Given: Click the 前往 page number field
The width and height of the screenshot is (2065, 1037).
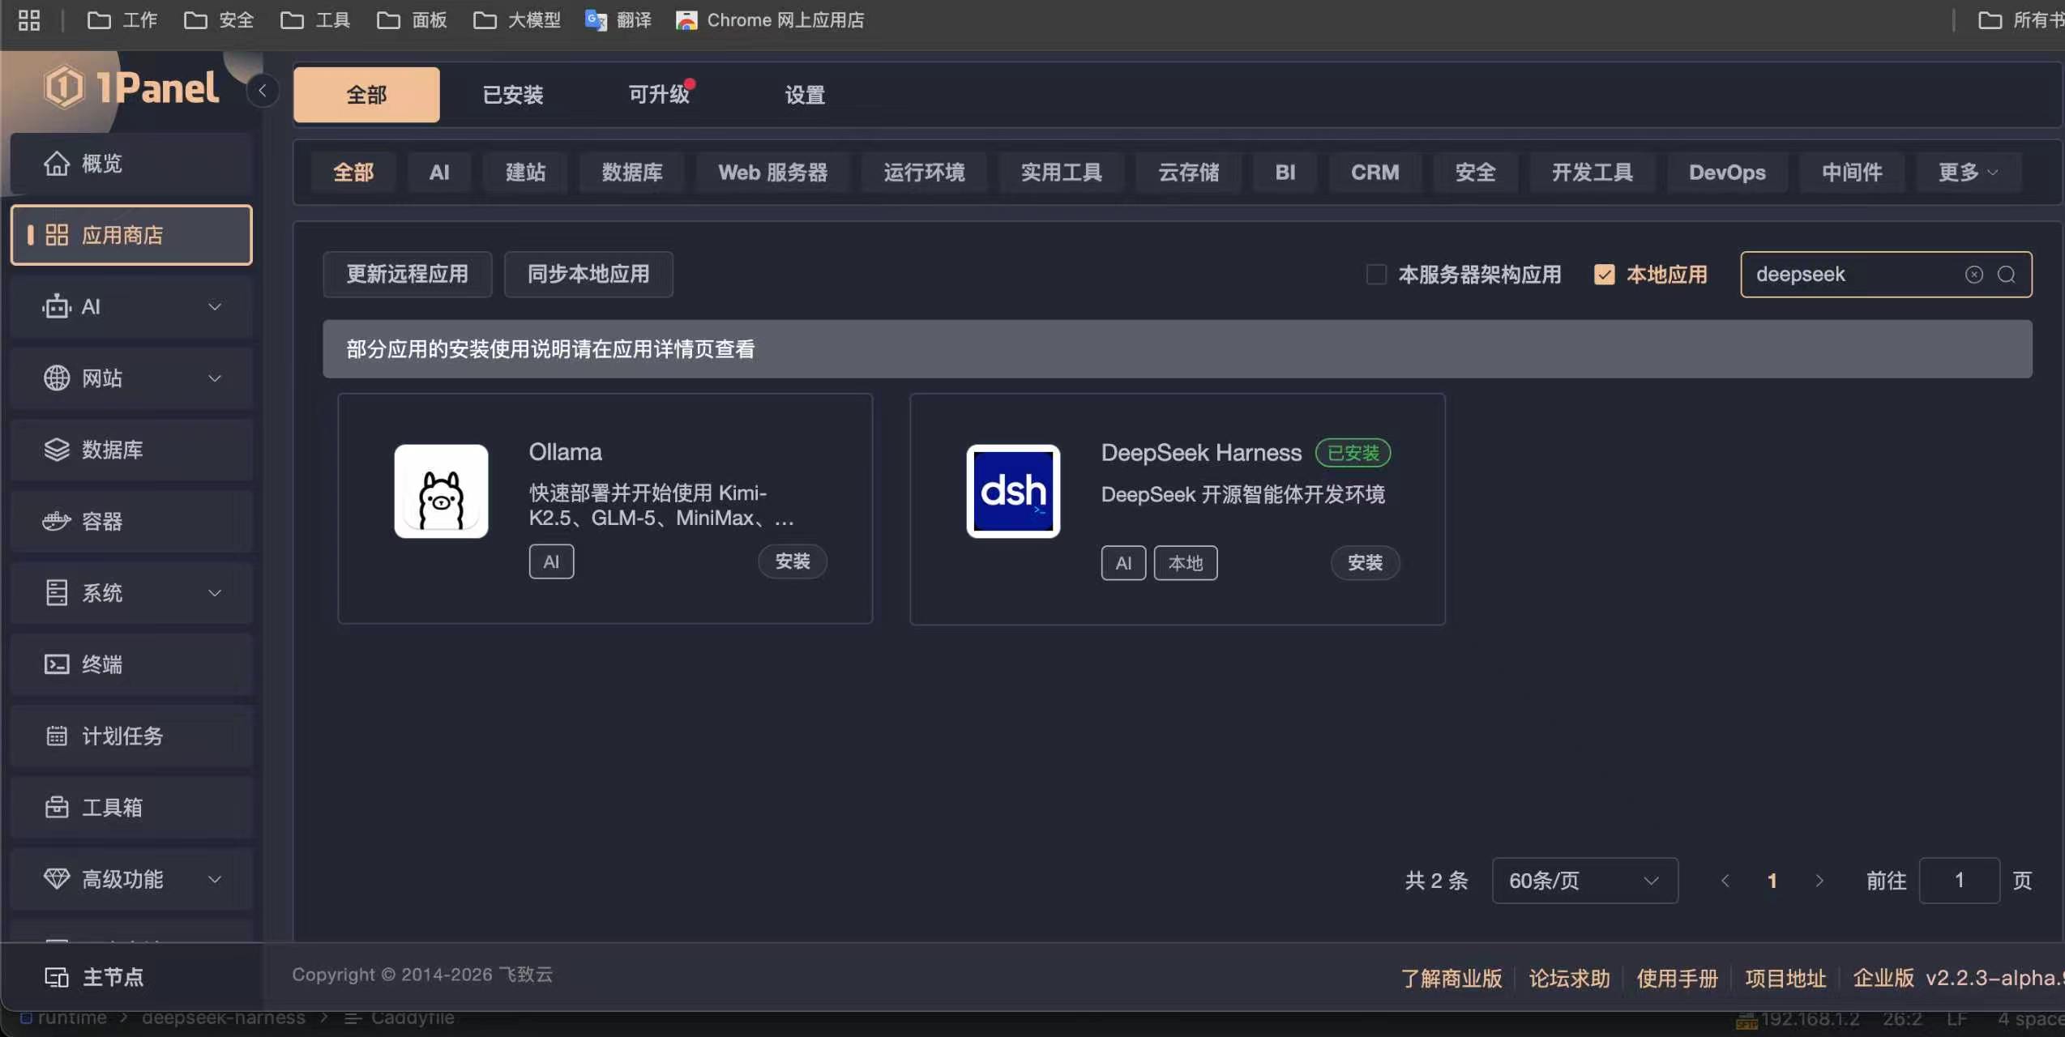Looking at the screenshot, I should pyautogui.click(x=1959, y=881).
